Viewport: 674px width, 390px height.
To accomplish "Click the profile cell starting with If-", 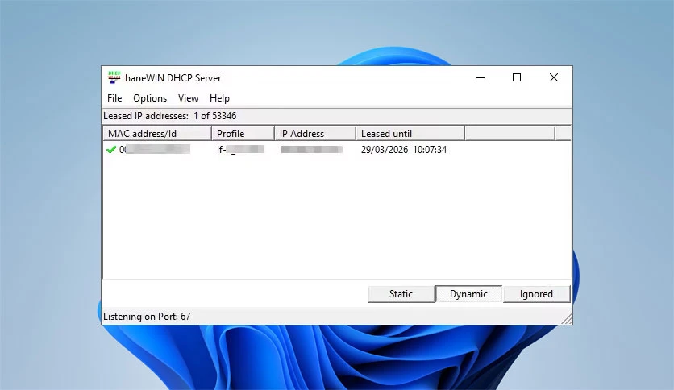I will [240, 149].
